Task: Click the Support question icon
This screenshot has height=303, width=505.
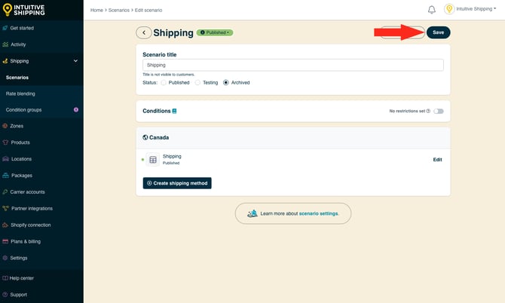Action: pyautogui.click(x=5, y=295)
